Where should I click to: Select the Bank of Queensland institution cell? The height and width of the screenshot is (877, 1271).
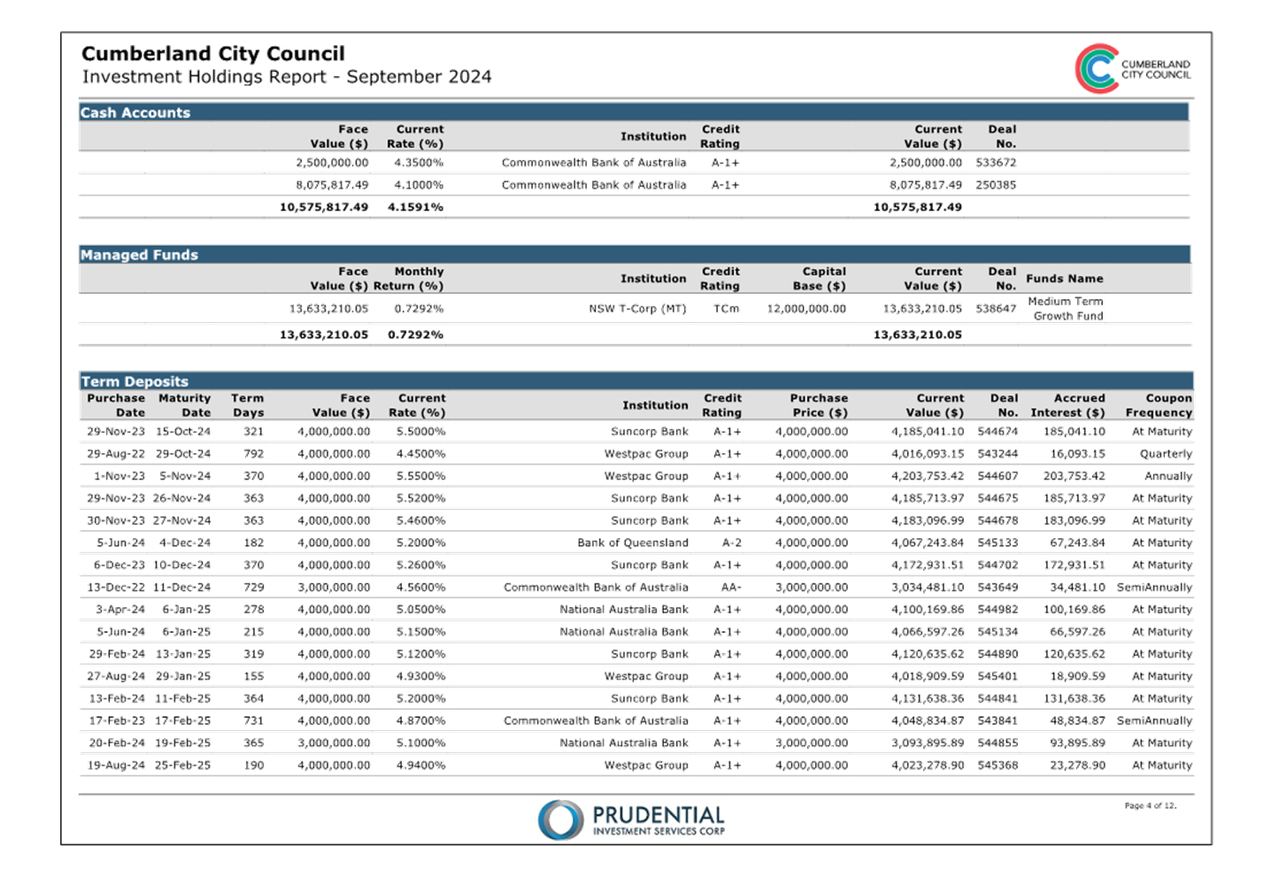click(x=632, y=542)
